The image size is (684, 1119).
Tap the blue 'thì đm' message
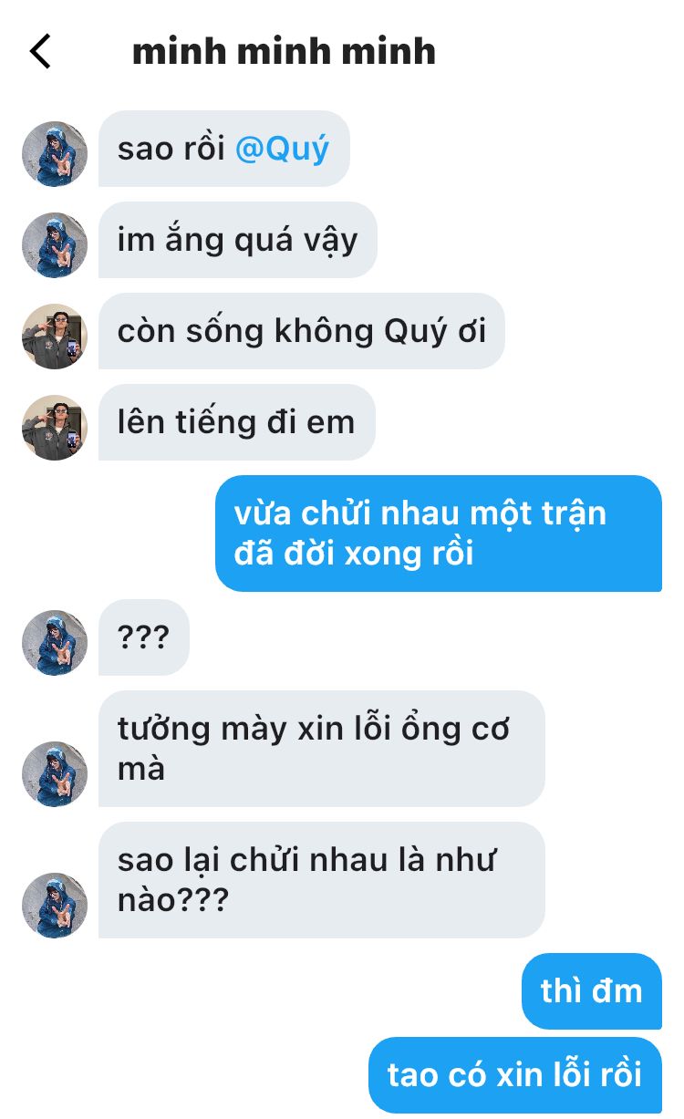click(x=592, y=991)
